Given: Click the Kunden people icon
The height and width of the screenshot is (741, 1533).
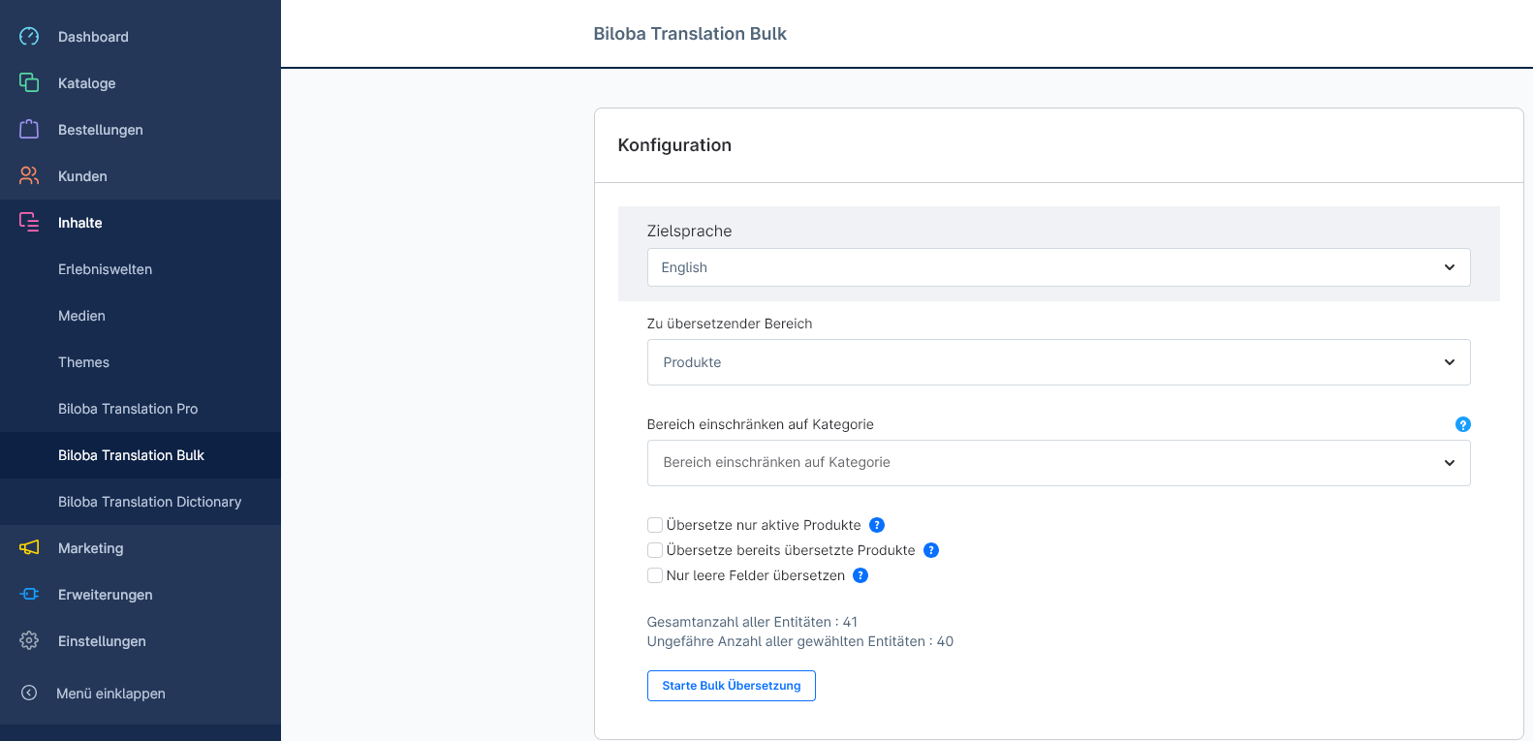Looking at the screenshot, I should [29, 176].
